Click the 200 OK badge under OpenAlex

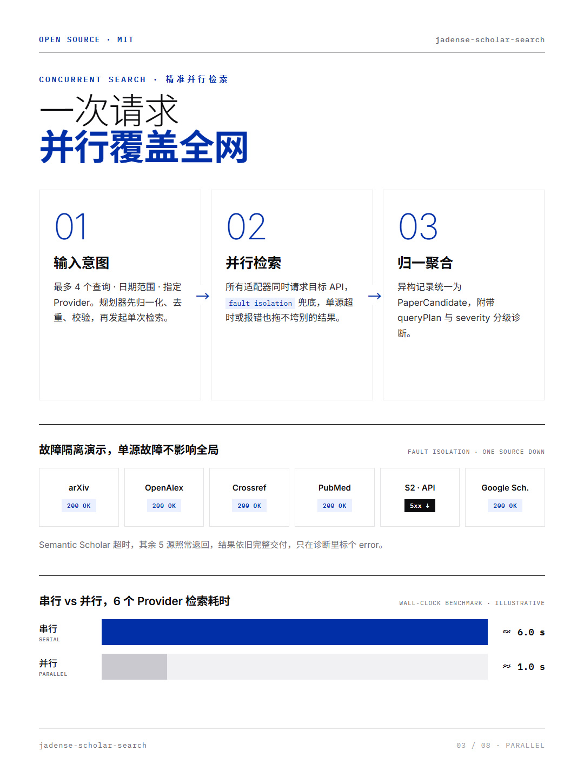coord(164,506)
